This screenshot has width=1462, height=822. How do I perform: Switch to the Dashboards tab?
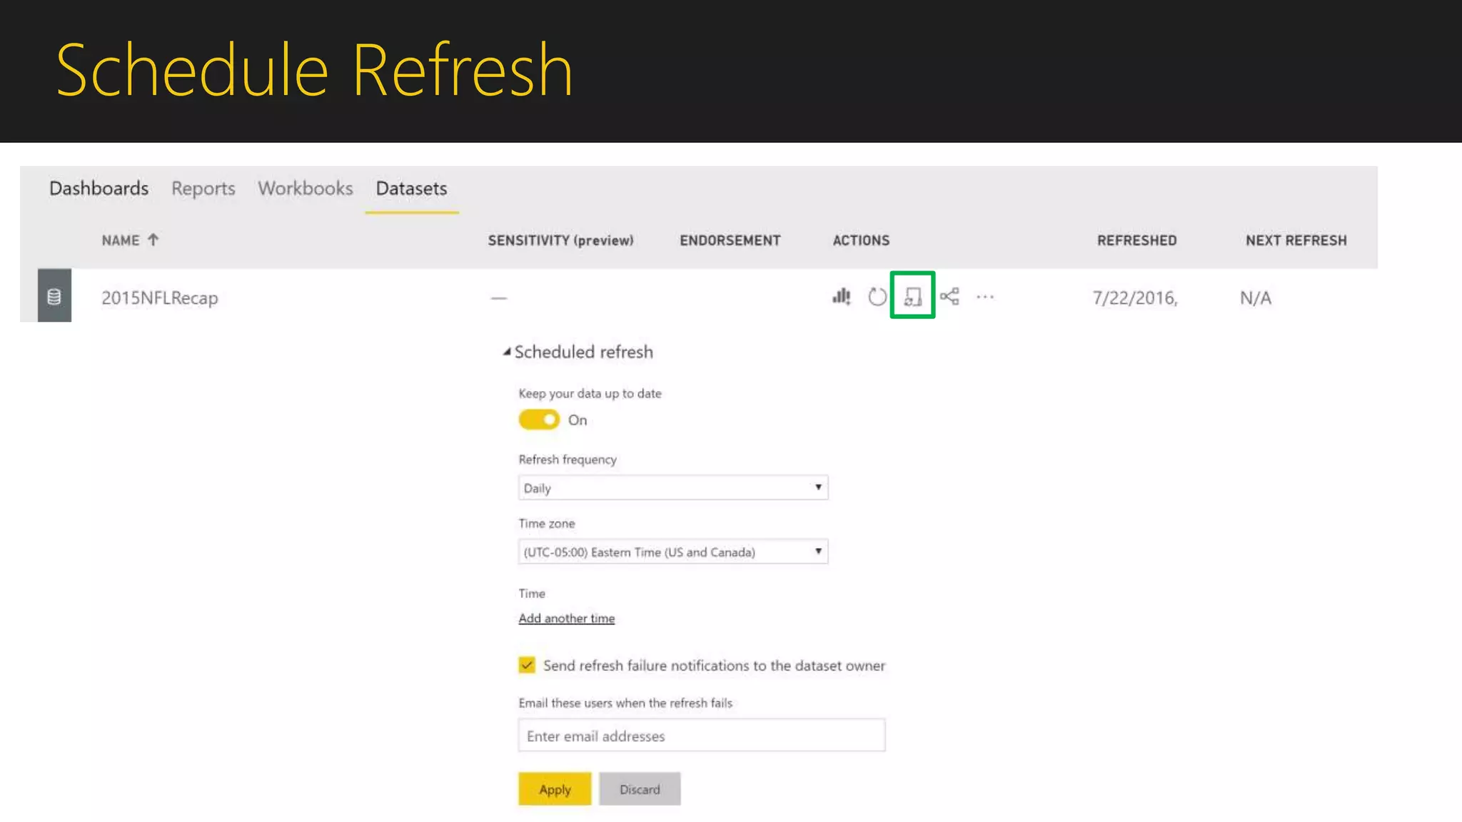pyautogui.click(x=99, y=188)
